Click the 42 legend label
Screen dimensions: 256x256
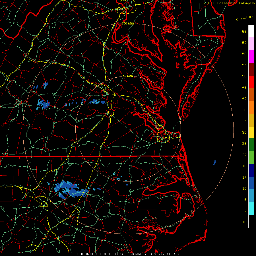click(x=244, y=99)
